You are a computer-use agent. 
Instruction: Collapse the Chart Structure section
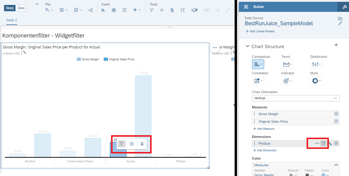pos(247,46)
